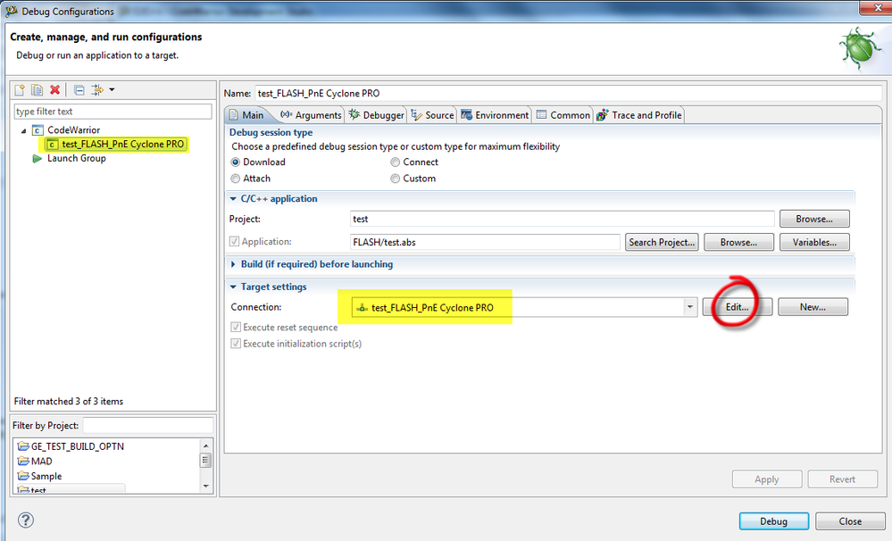Delete selected launch configuration with red X
The image size is (892, 541).
(55, 90)
